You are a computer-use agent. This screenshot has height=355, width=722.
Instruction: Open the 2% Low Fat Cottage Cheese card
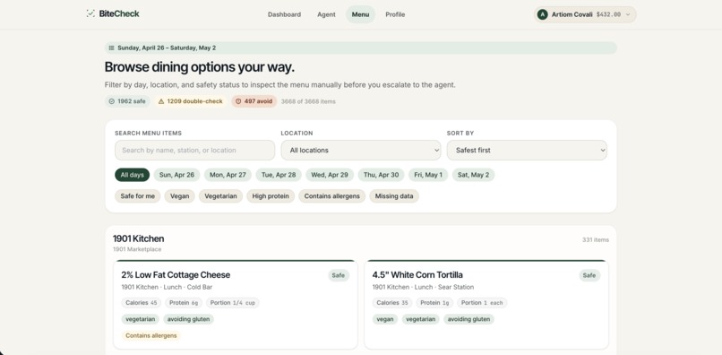pos(236,305)
